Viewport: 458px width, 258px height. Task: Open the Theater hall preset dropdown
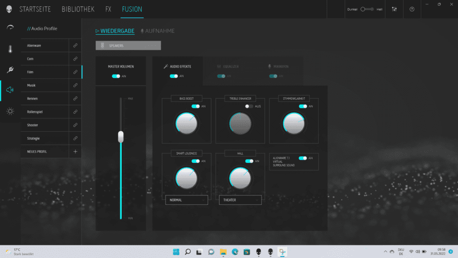(x=240, y=200)
